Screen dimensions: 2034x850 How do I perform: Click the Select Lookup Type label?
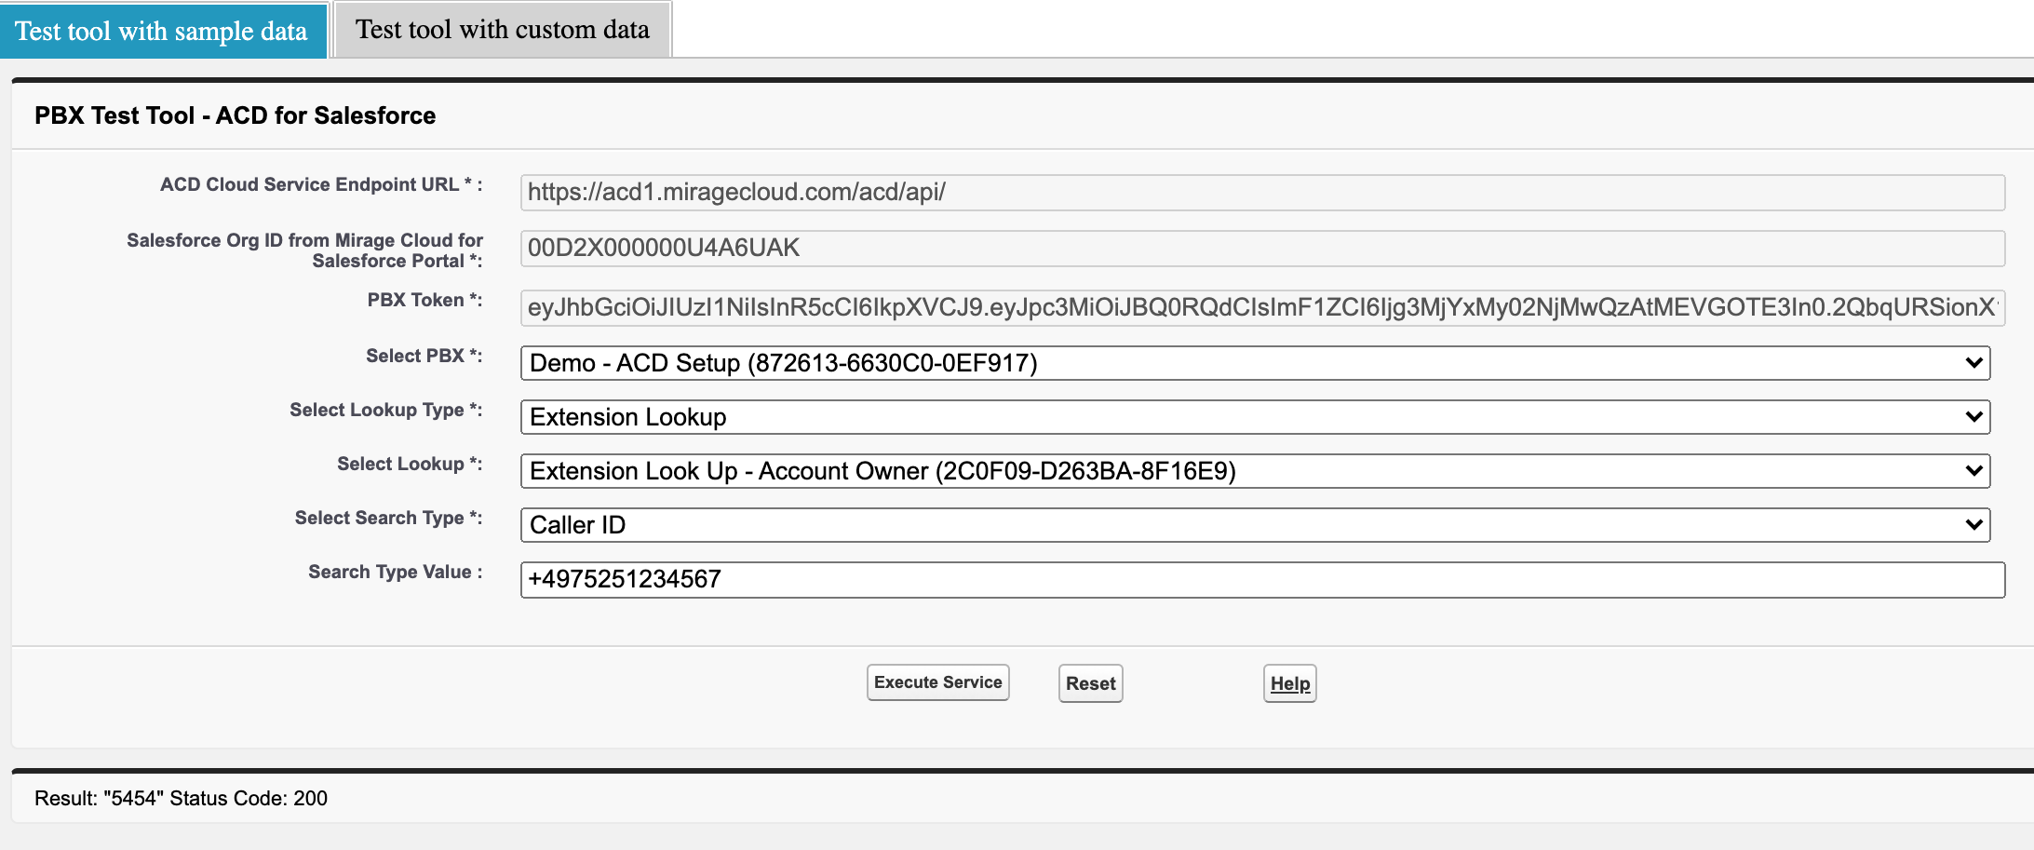tap(385, 410)
